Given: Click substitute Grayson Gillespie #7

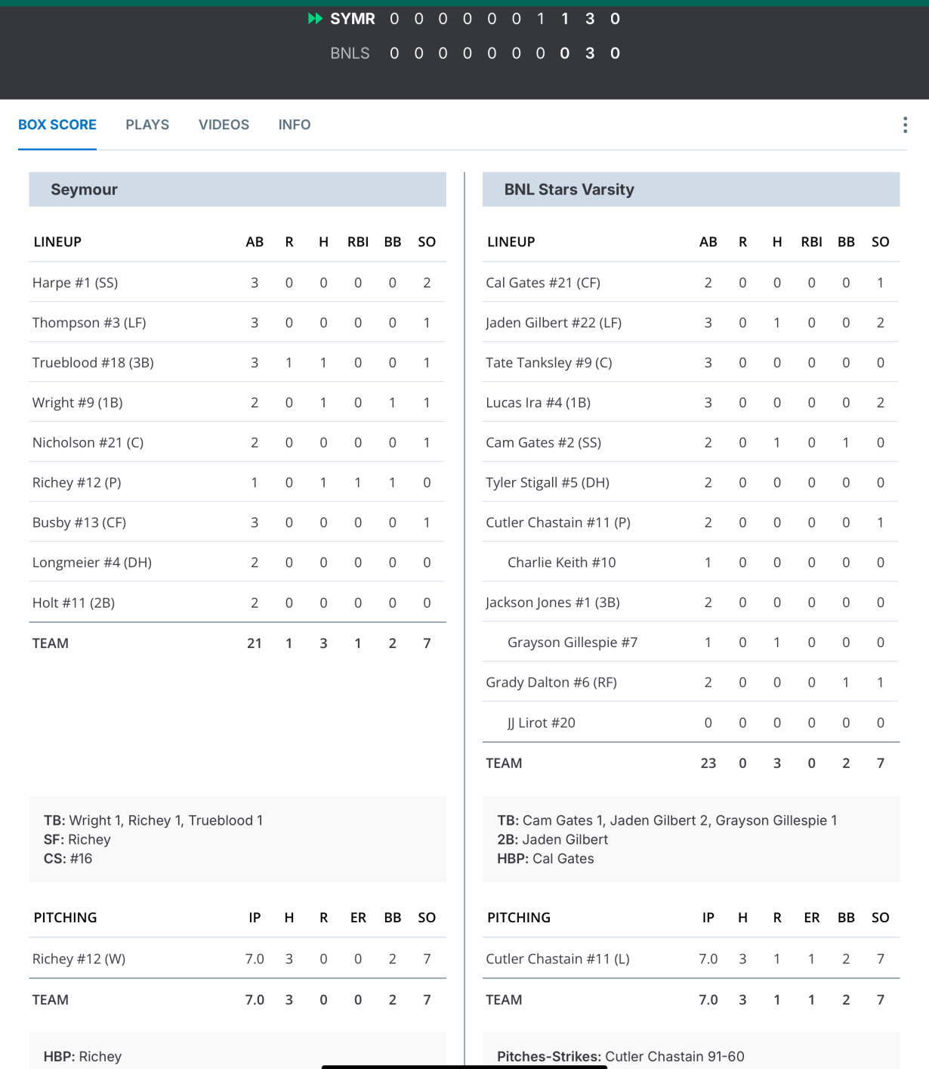Looking at the screenshot, I should point(572,643).
